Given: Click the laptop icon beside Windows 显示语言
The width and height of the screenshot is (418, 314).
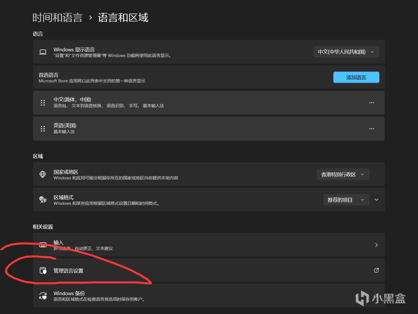Looking at the screenshot, I should click(x=43, y=52).
